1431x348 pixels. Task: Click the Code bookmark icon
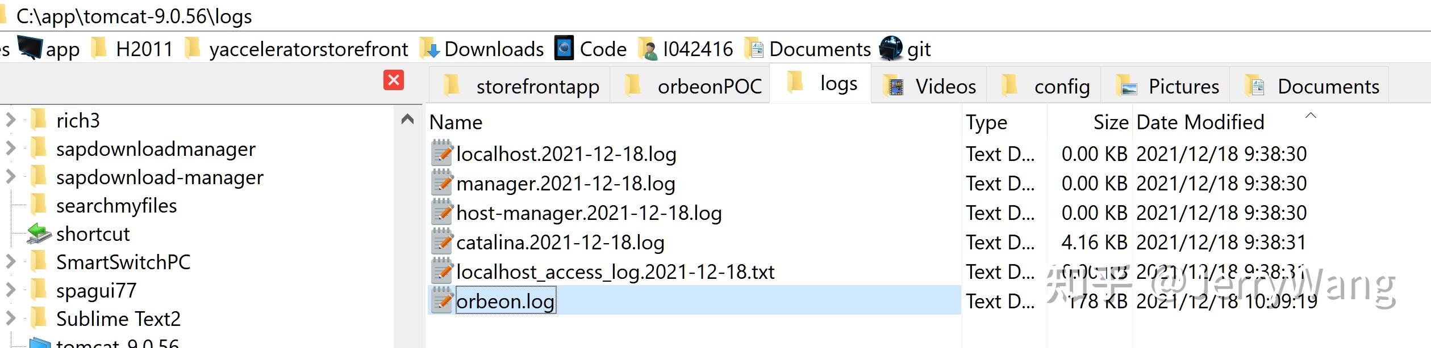click(564, 48)
